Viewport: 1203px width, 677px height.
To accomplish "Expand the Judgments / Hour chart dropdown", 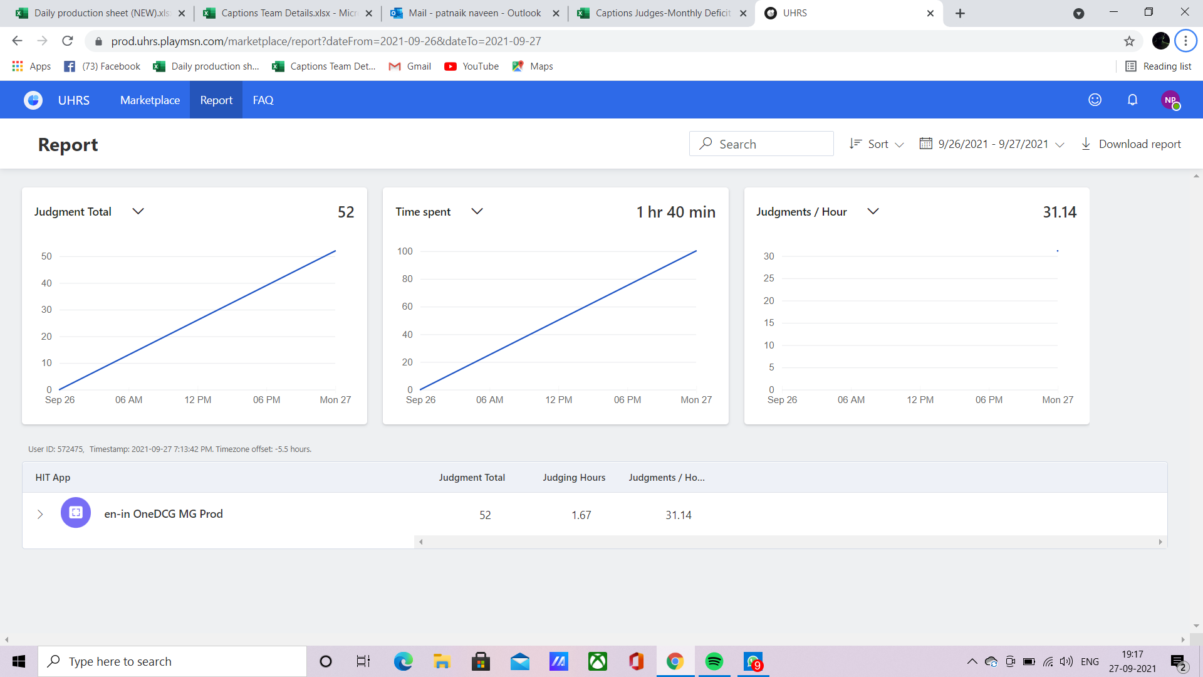I will point(873,211).
